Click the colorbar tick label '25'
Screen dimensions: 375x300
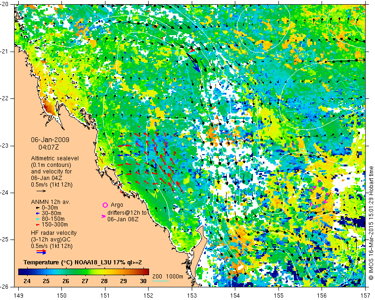tap(46, 281)
